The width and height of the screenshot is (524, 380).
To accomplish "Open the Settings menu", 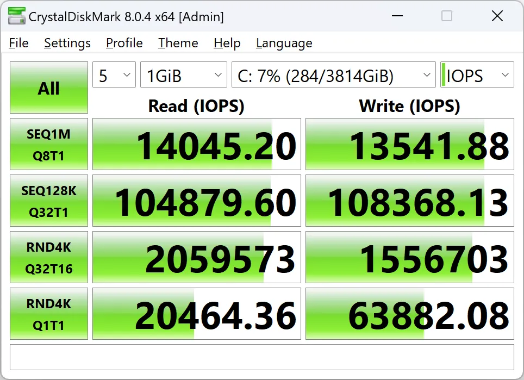I will (x=67, y=43).
